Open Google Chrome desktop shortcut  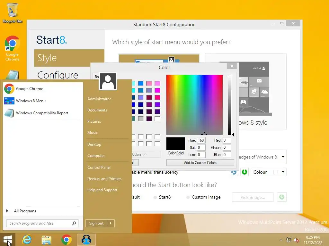[13, 49]
